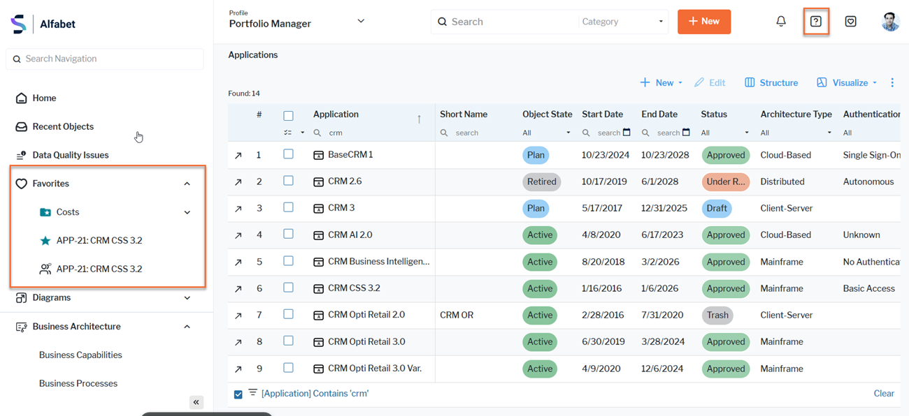Uncheck the Contains 'crm' filter checkbox

pos(238,394)
